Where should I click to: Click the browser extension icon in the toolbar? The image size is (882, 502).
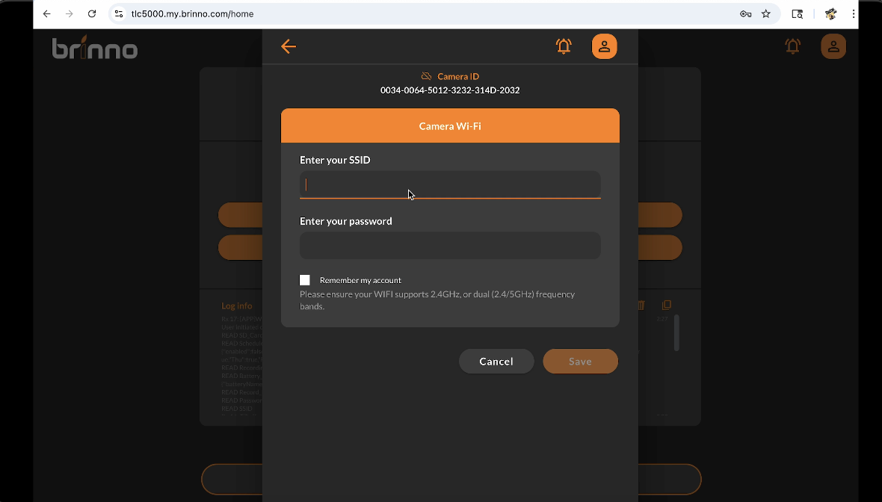(830, 13)
